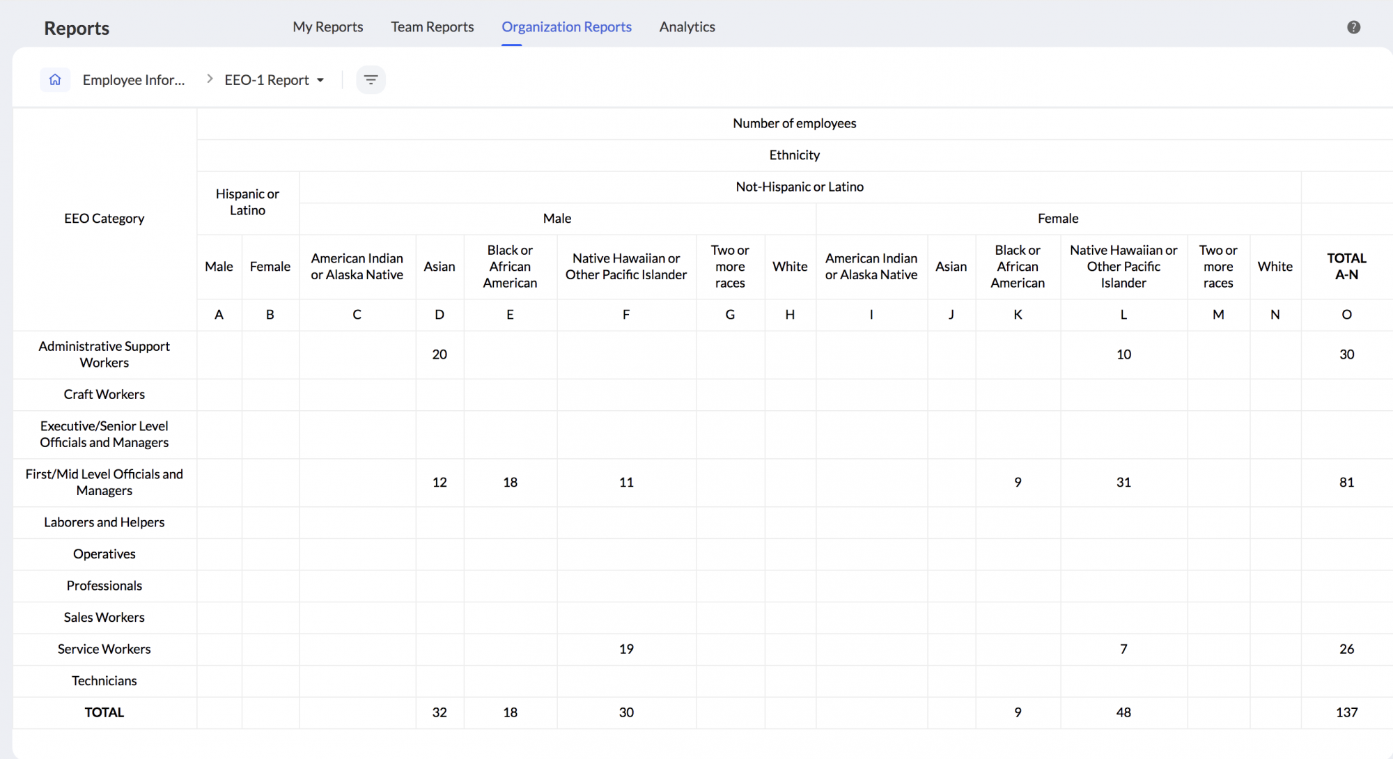Click Service Workers female Pacific Islander value 7
Viewport: 1393px width, 759px height.
click(x=1123, y=649)
